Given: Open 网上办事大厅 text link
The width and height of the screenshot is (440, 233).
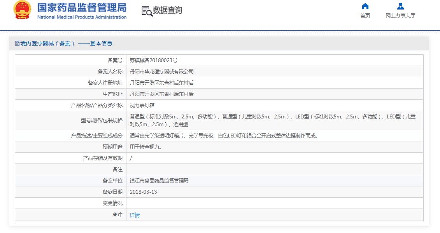Looking at the screenshot, I should (400, 16).
